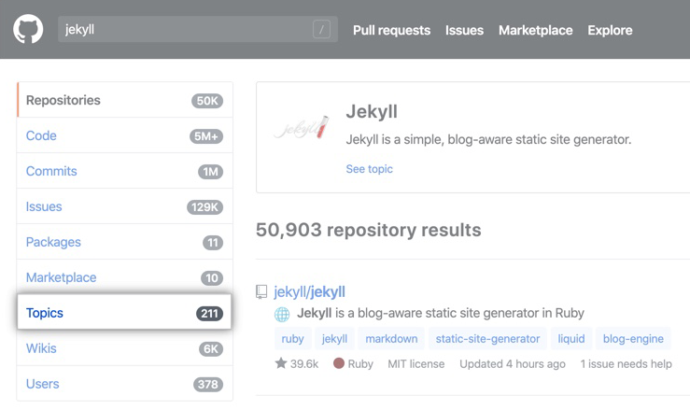Click the 5M+ badge on Code
Screen dimensions: 690x410
point(206,136)
